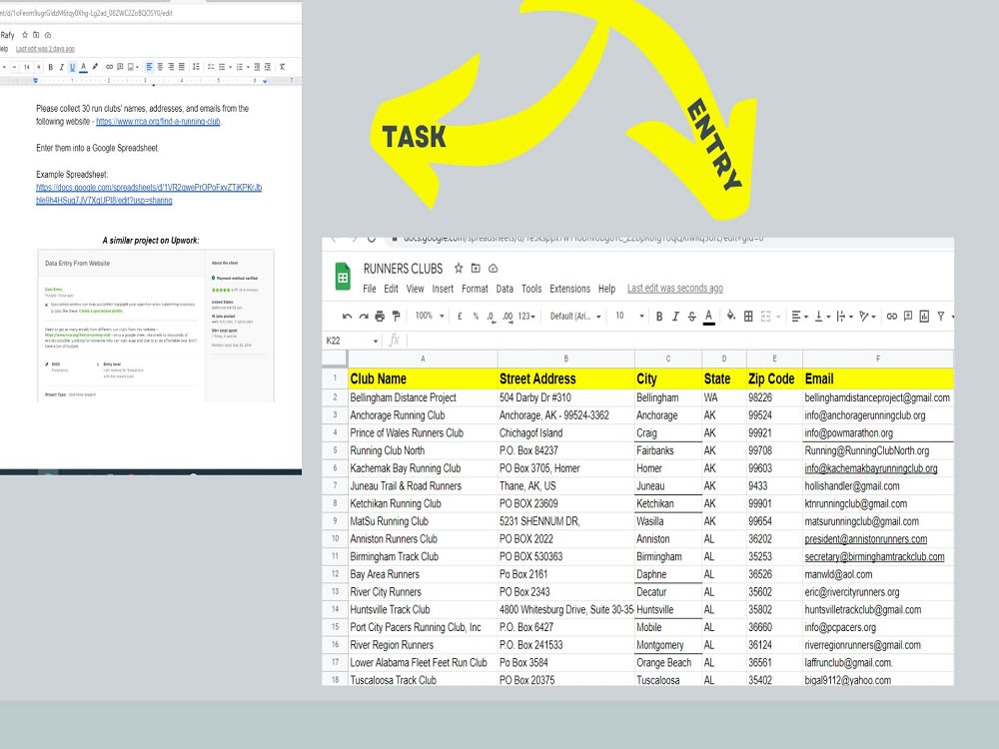999x749 pixels.
Task: Toggle italic in the Sheets toolbar
Action: 675,316
